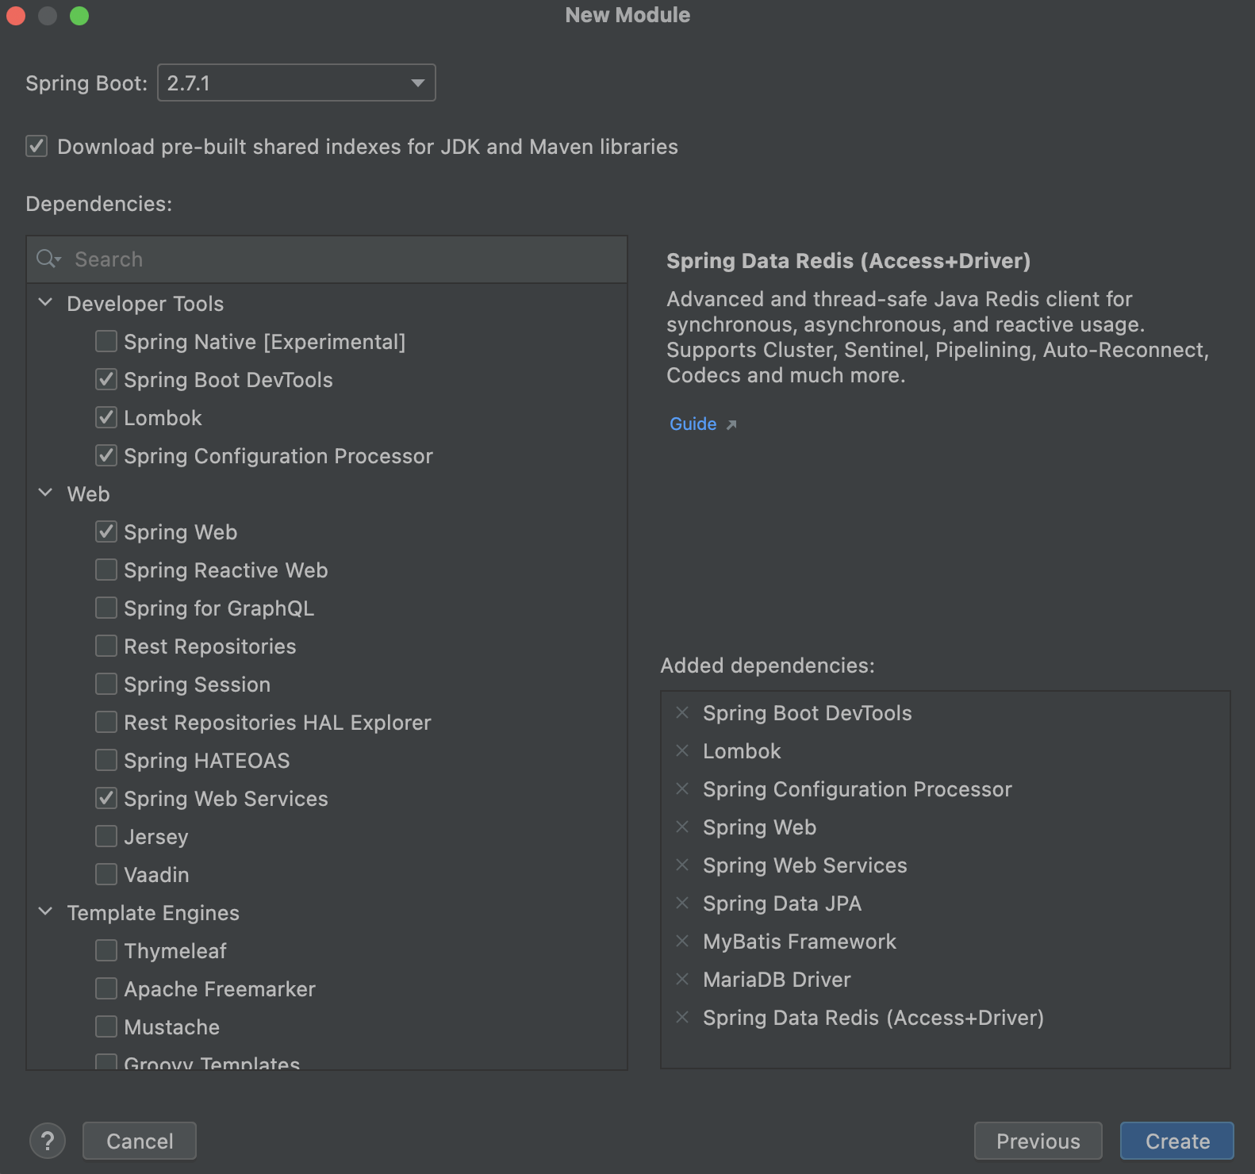Remove Lombok from added dependencies list
Screen dimensions: 1255x1174
[681, 750]
